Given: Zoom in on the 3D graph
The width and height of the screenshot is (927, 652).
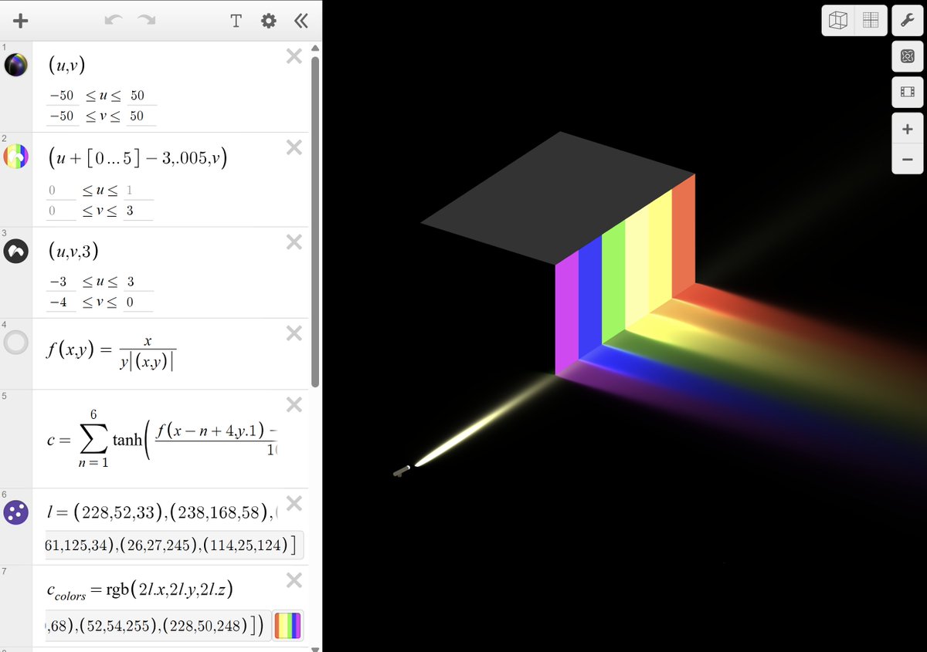Looking at the screenshot, I should coord(908,129).
